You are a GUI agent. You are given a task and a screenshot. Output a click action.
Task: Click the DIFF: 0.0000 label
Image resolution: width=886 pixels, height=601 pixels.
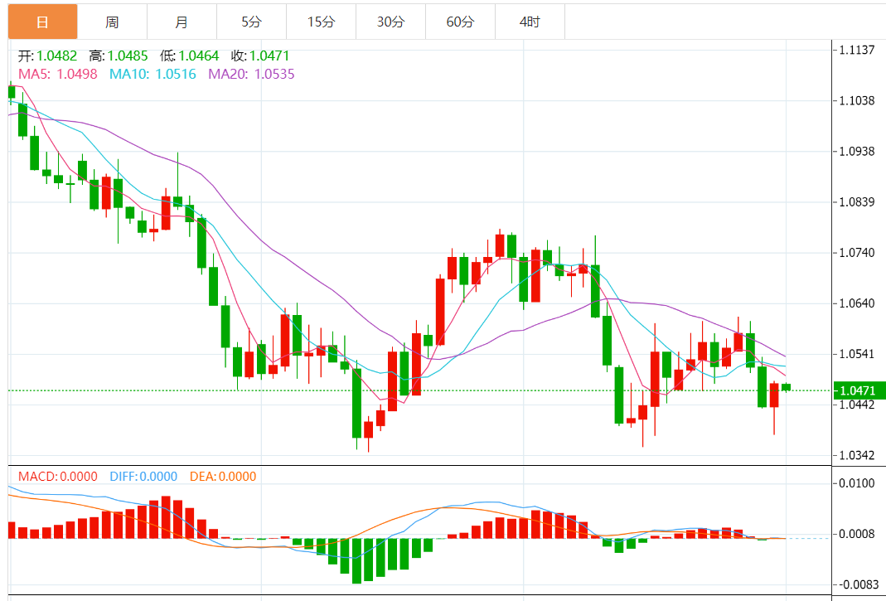click(x=143, y=477)
